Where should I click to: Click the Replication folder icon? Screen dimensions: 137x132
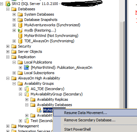coord(14,57)
